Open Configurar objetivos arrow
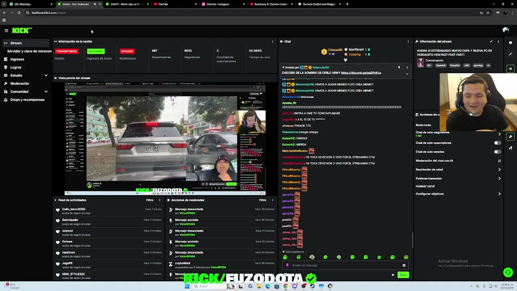The height and width of the screenshot is (291, 517). point(499,194)
